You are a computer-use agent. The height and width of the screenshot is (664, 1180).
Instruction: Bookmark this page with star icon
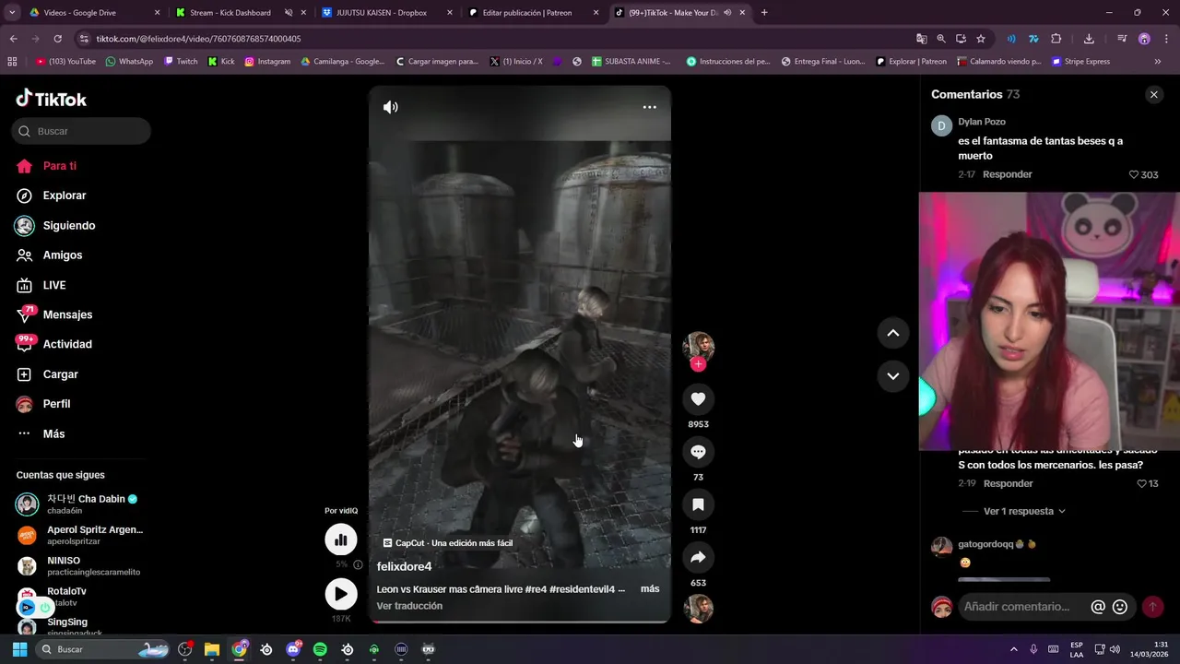[981, 39]
